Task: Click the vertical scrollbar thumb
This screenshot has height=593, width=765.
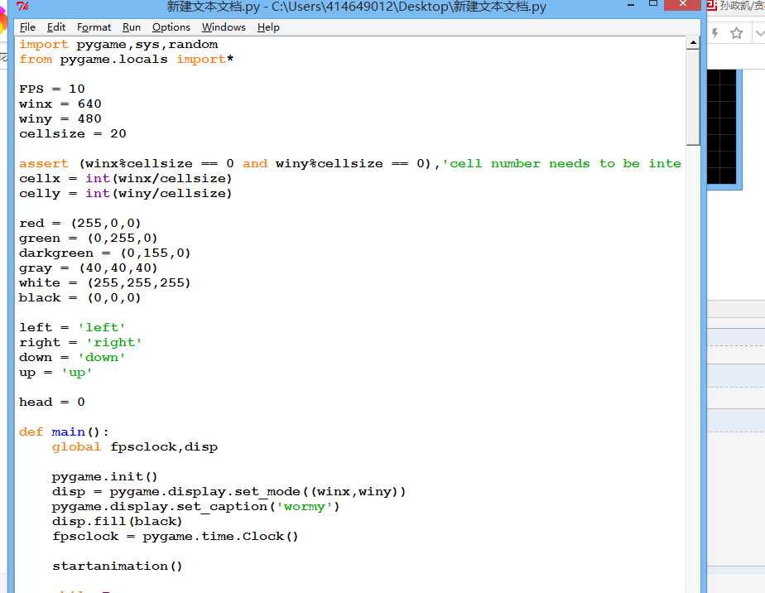Action: [693, 97]
